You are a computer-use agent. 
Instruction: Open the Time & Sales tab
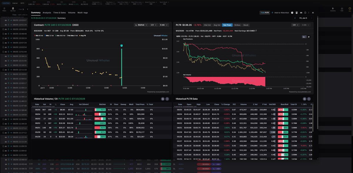click(59, 13)
